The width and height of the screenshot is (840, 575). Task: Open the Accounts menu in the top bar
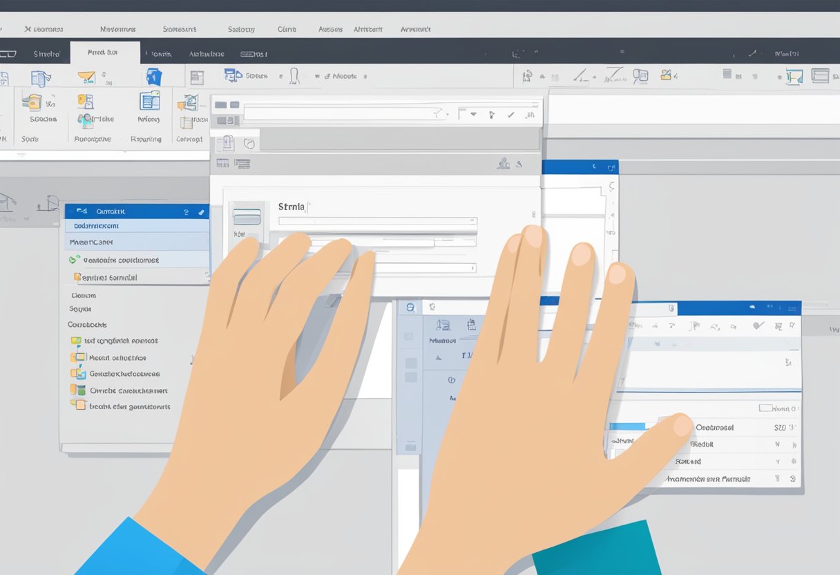(x=330, y=29)
